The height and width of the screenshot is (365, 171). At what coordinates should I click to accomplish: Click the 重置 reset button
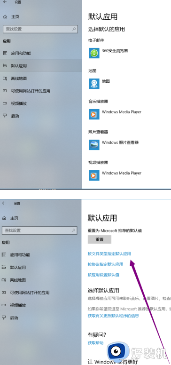(100, 239)
